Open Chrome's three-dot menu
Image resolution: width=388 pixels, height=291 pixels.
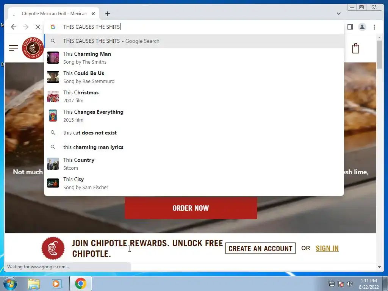[374, 27]
